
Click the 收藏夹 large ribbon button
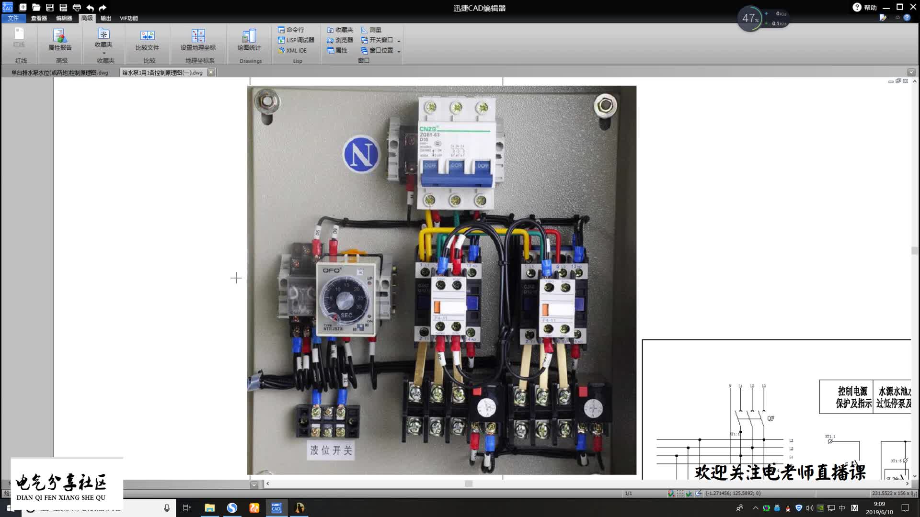tap(103, 38)
